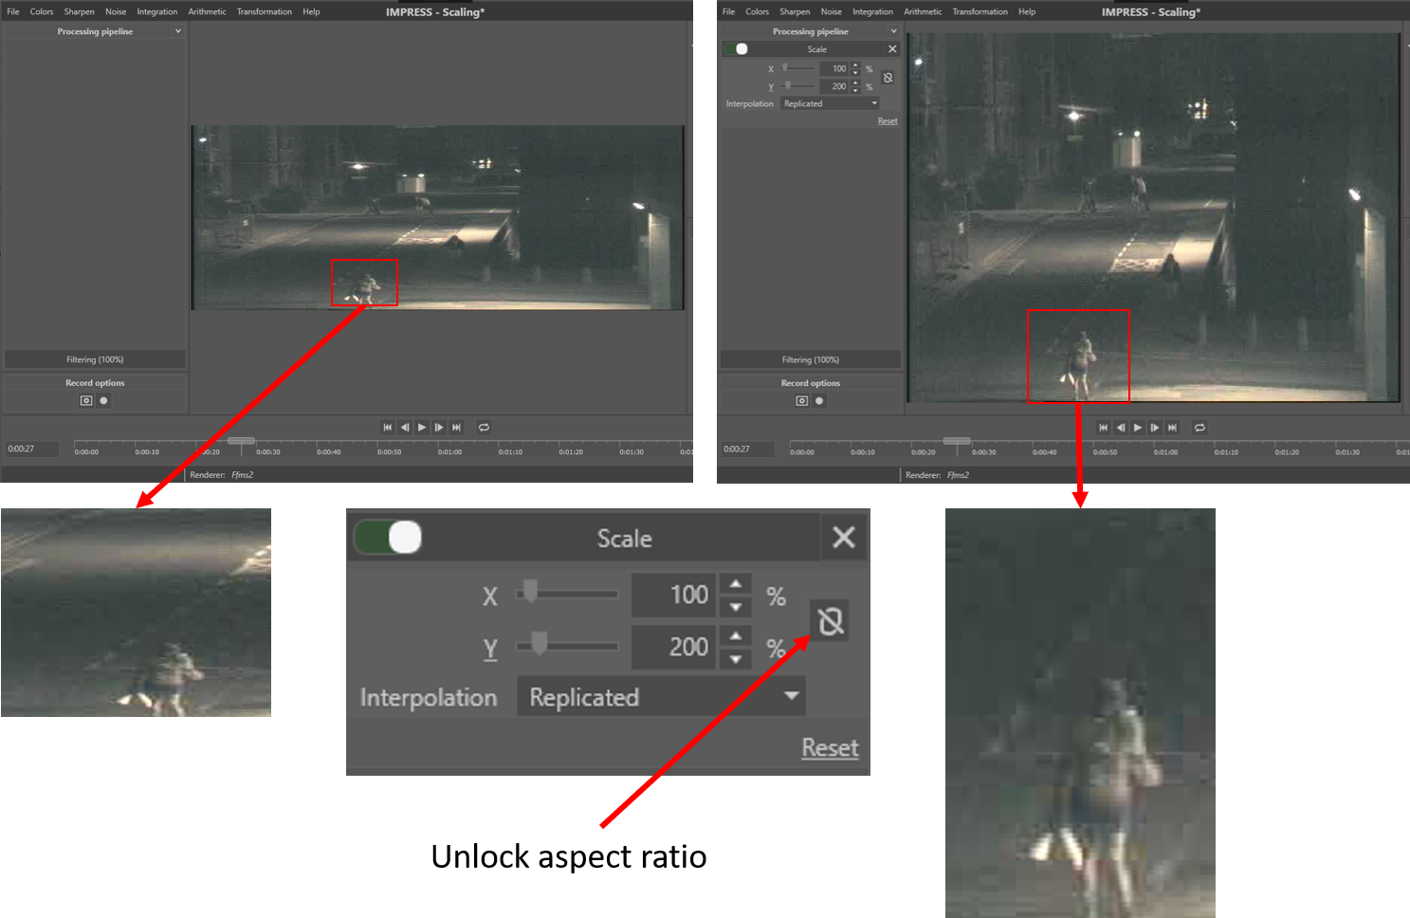Expand Processing pipeline chevron in left window
The image size is (1410, 918).
(x=178, y=31)
